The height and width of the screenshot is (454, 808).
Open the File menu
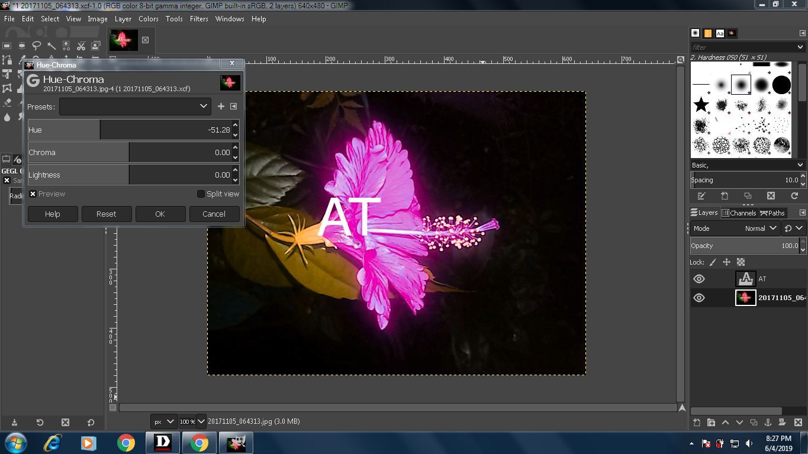coord(9,19)
